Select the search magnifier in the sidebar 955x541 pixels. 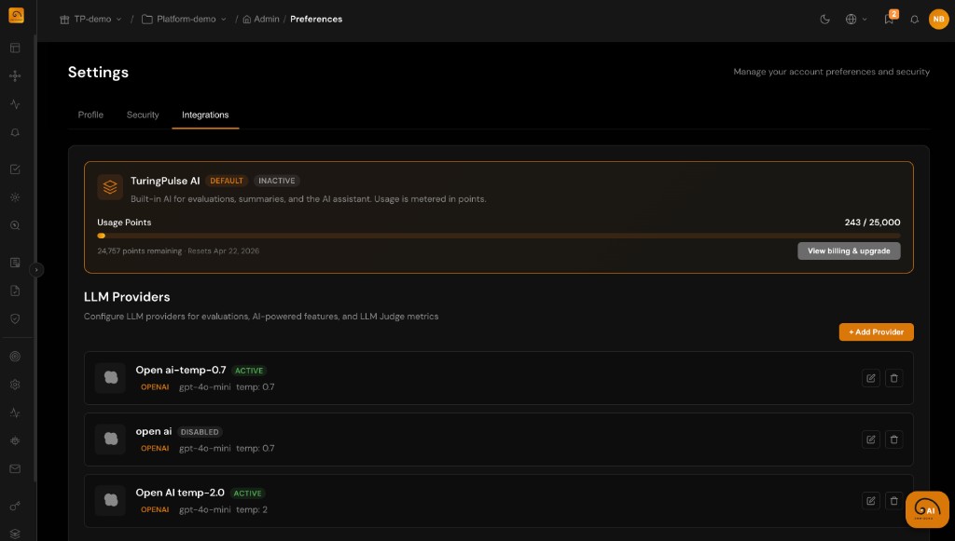coord(15,225)
